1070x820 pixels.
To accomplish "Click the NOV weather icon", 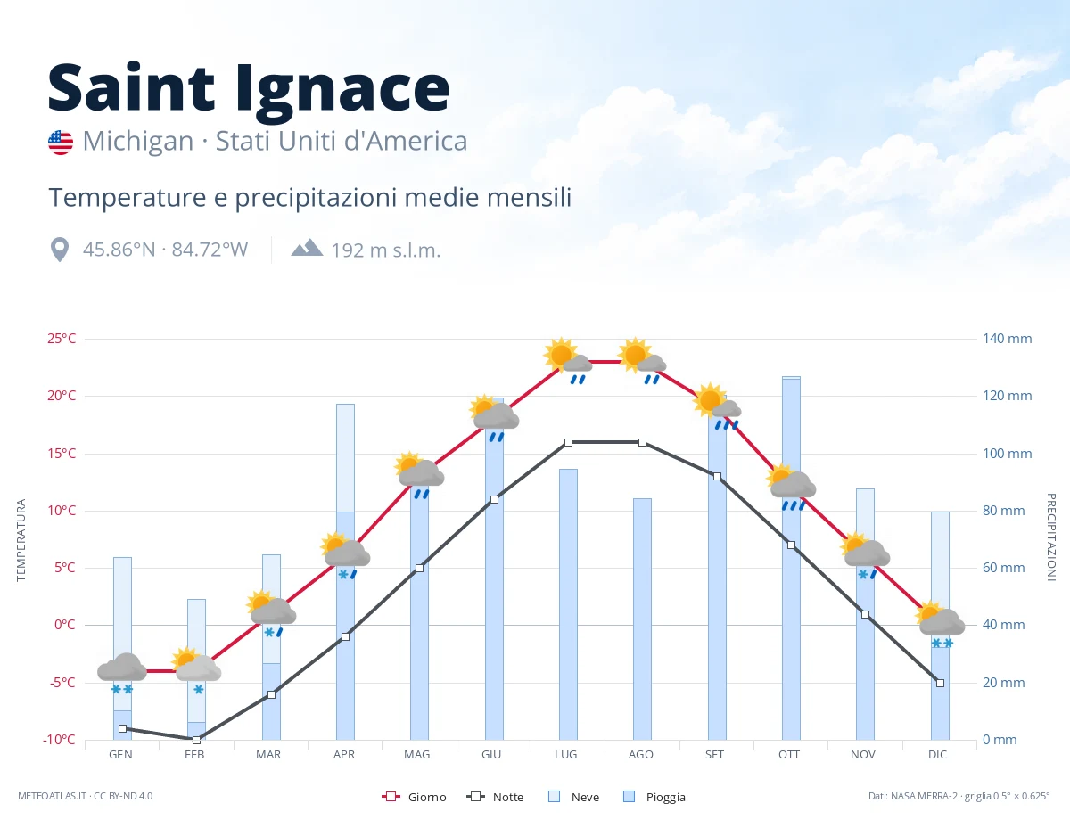I will click(x=866, y=556).
